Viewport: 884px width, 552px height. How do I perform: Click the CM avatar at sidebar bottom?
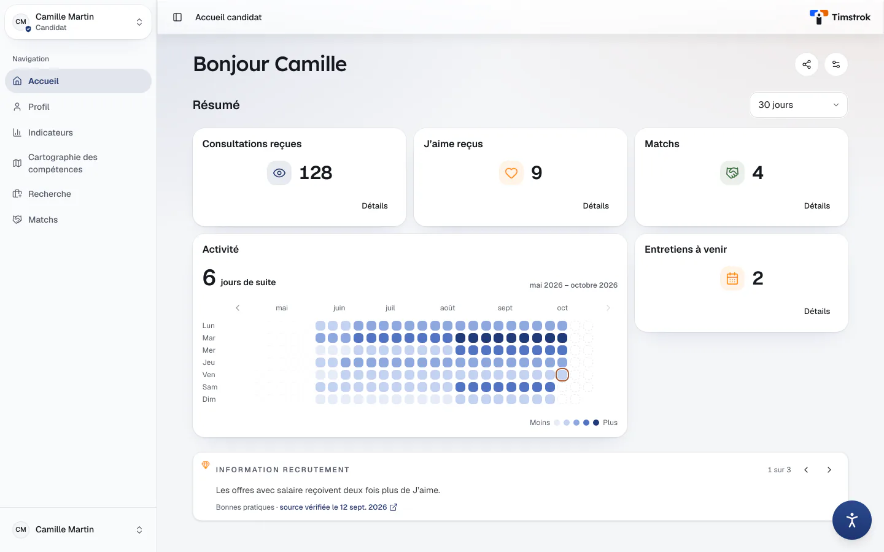pos(21,530)
